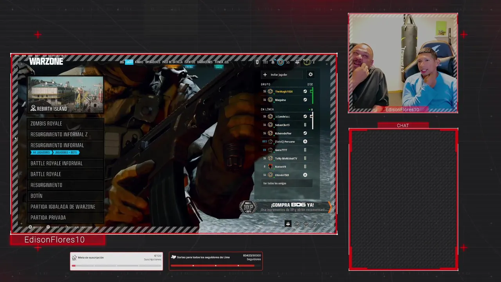Viewport: 501px width, 282px height.
Task: Select BATTLE ROYALE INFORMAL mode
Action: point(65,163)
